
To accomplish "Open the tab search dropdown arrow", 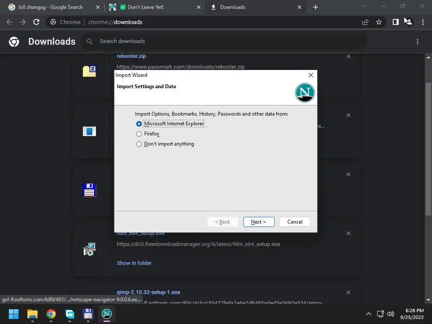I will (364, 6).
